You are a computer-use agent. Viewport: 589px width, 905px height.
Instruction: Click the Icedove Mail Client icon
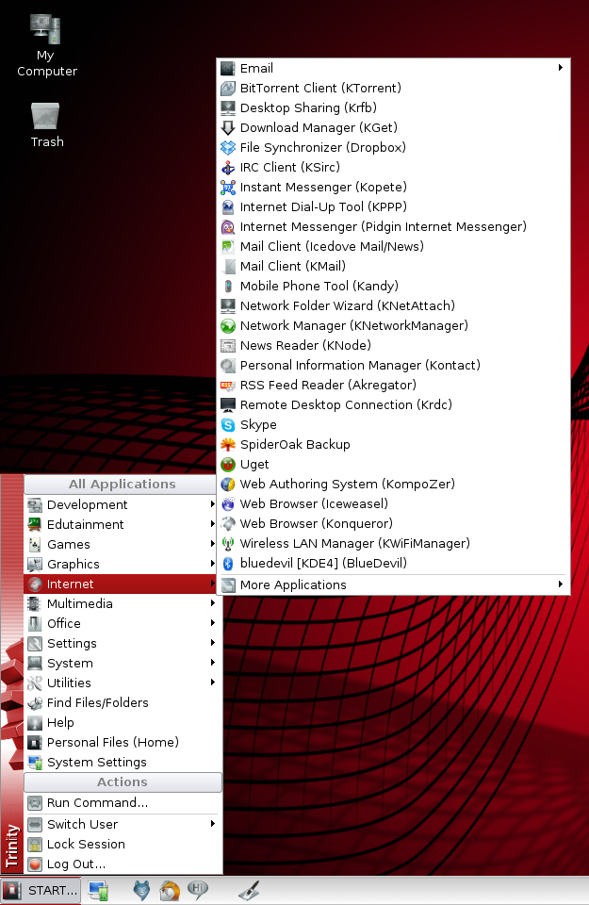click(228, 246)
